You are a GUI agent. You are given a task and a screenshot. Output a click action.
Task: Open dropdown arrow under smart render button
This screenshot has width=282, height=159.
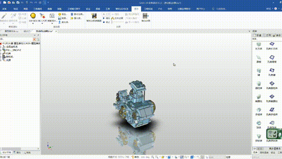click(x=33, y=23)
